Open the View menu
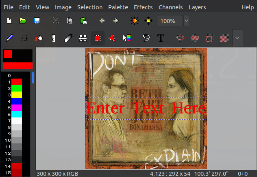257x177 pixels. (x=43, y=7)
